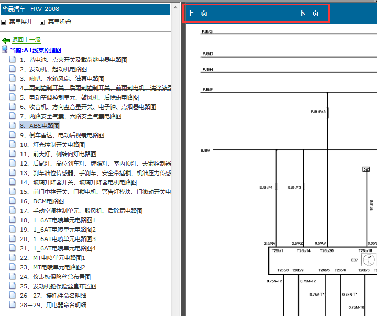The width and height of the screenshot is (377, 316).
Task: Click page icon beside 3、喇叭 item
Action: (x=13, y=78)
